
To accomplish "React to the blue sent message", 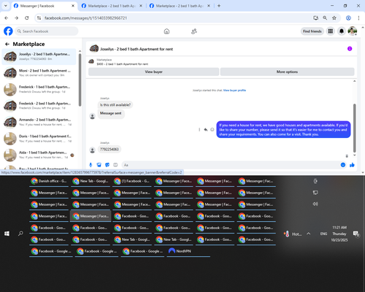I will (x=212, y=129).
